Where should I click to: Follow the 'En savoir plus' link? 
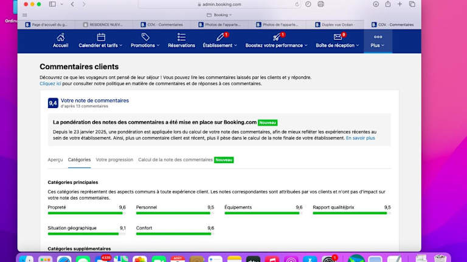coord(360,138)
